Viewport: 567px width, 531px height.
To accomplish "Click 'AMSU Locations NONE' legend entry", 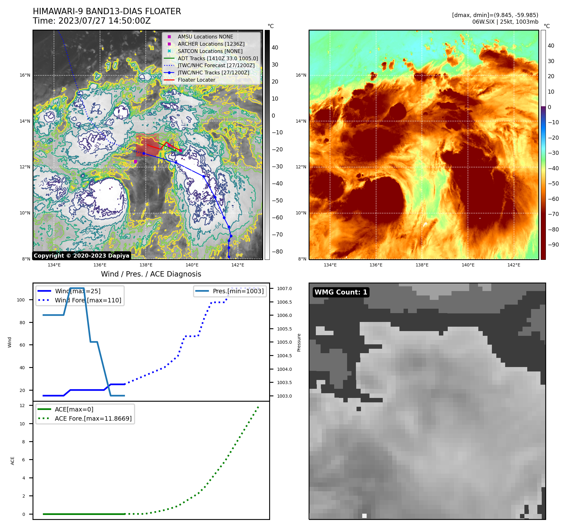I will click(x=205, y=37).
